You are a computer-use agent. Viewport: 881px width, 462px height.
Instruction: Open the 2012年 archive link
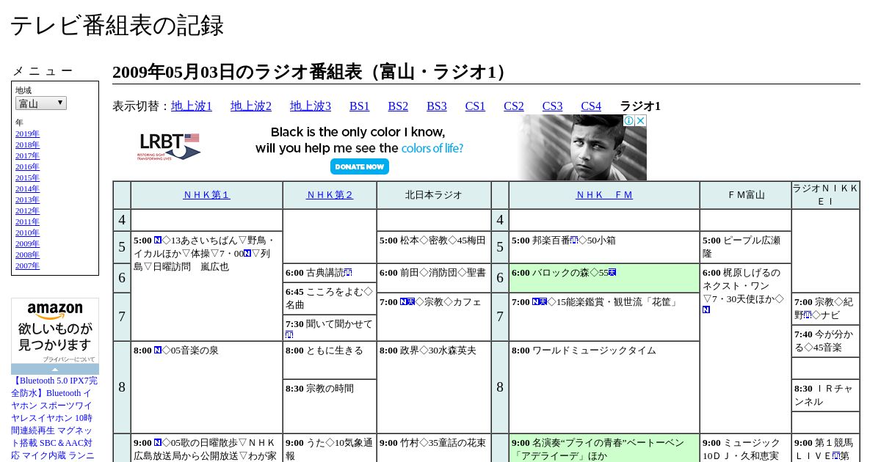(27, 210)
